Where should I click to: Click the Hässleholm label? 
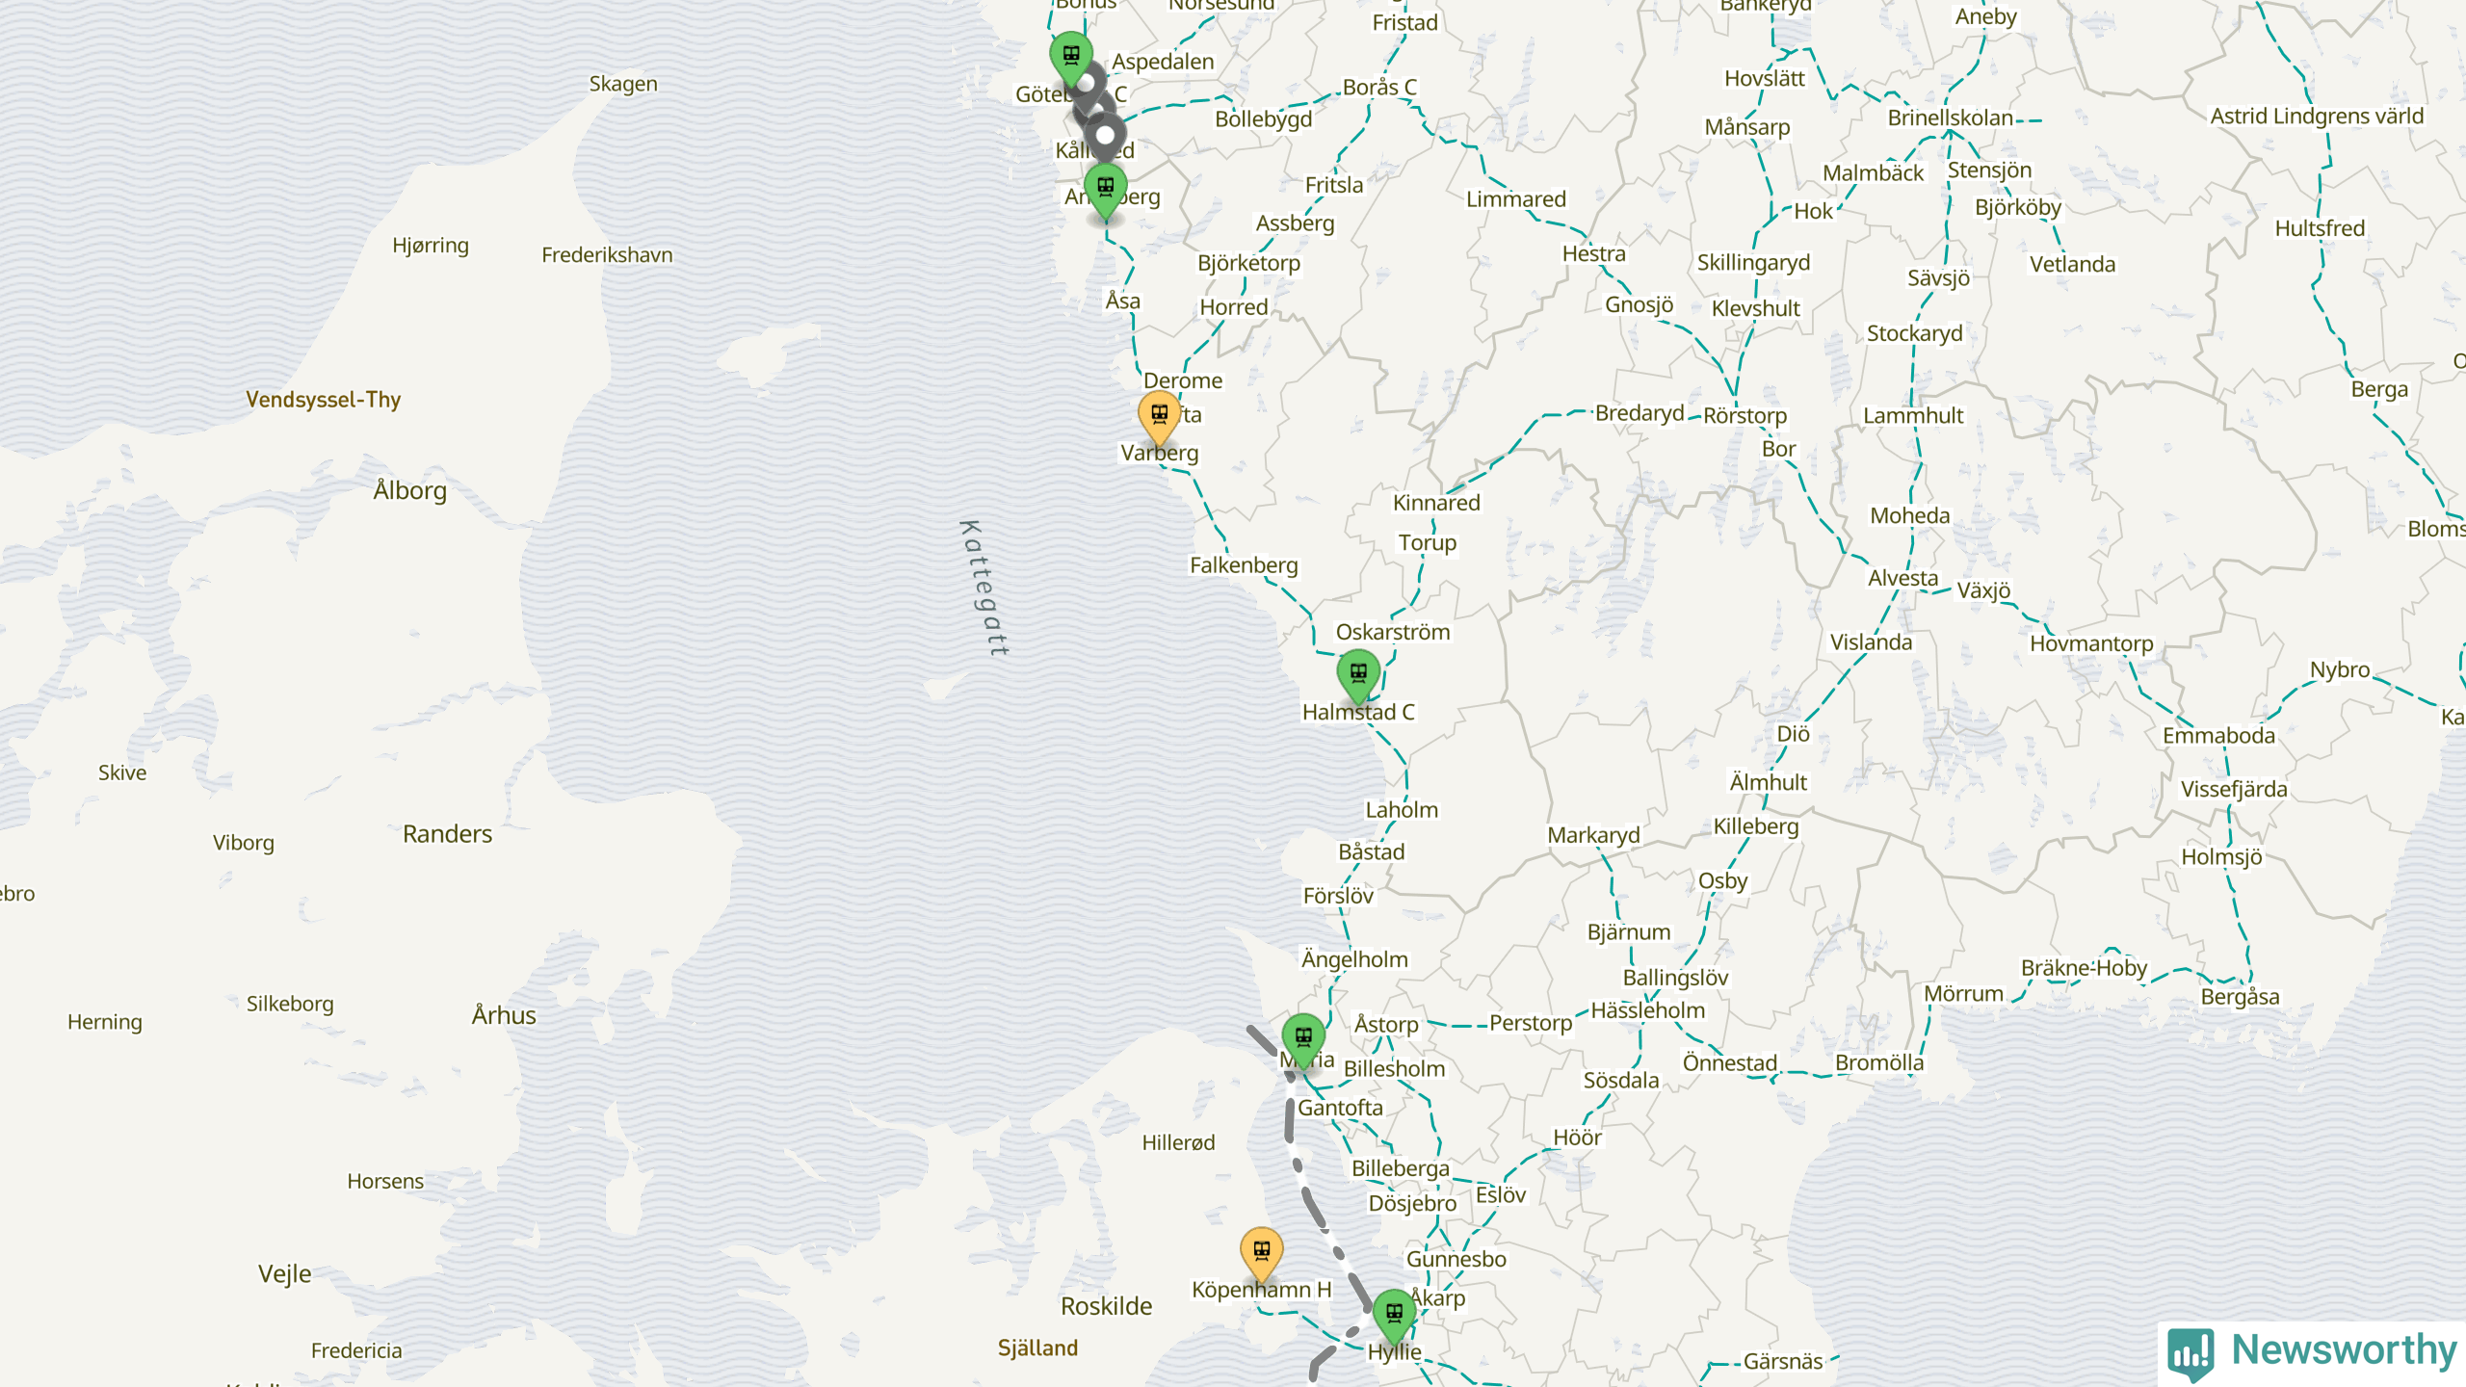click(x=1648, y=1010)
